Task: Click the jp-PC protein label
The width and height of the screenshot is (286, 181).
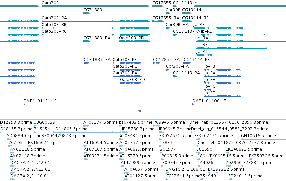Action: coord(210,87)
